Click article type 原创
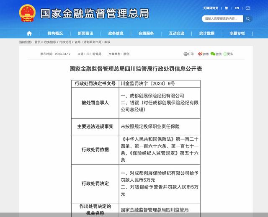268x217 pixels. point(126,54)
